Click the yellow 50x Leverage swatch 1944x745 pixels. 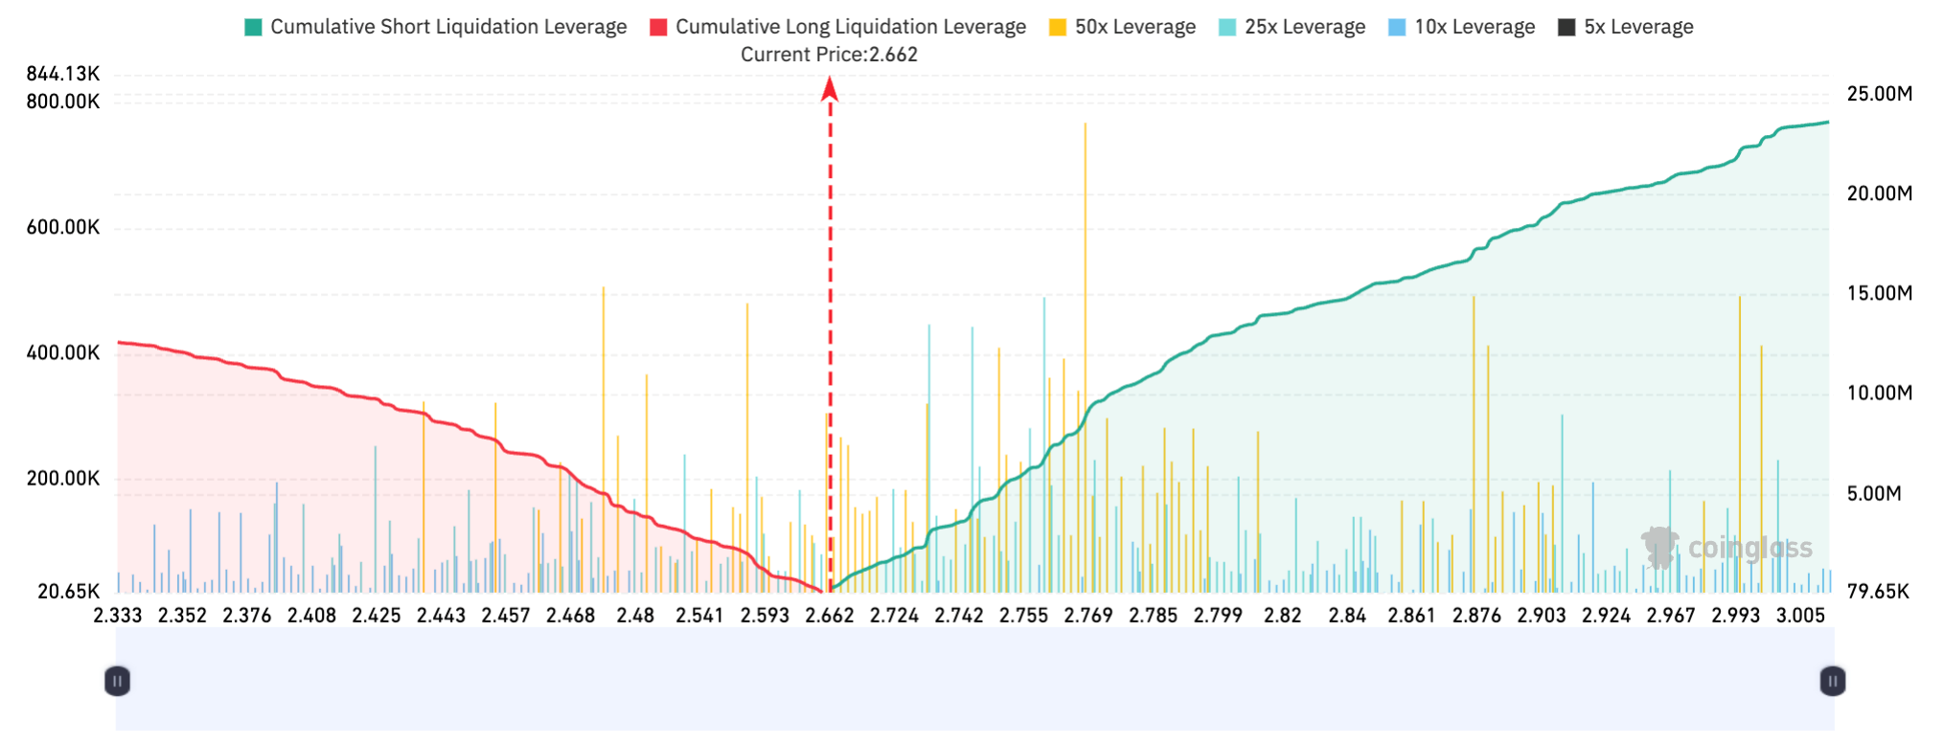[x=1058, y=27]
